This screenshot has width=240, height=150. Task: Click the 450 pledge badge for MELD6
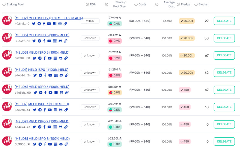[185, 90]
